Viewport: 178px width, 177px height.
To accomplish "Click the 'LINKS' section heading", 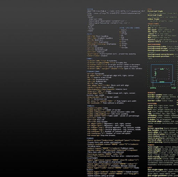I will pos(90,59).
